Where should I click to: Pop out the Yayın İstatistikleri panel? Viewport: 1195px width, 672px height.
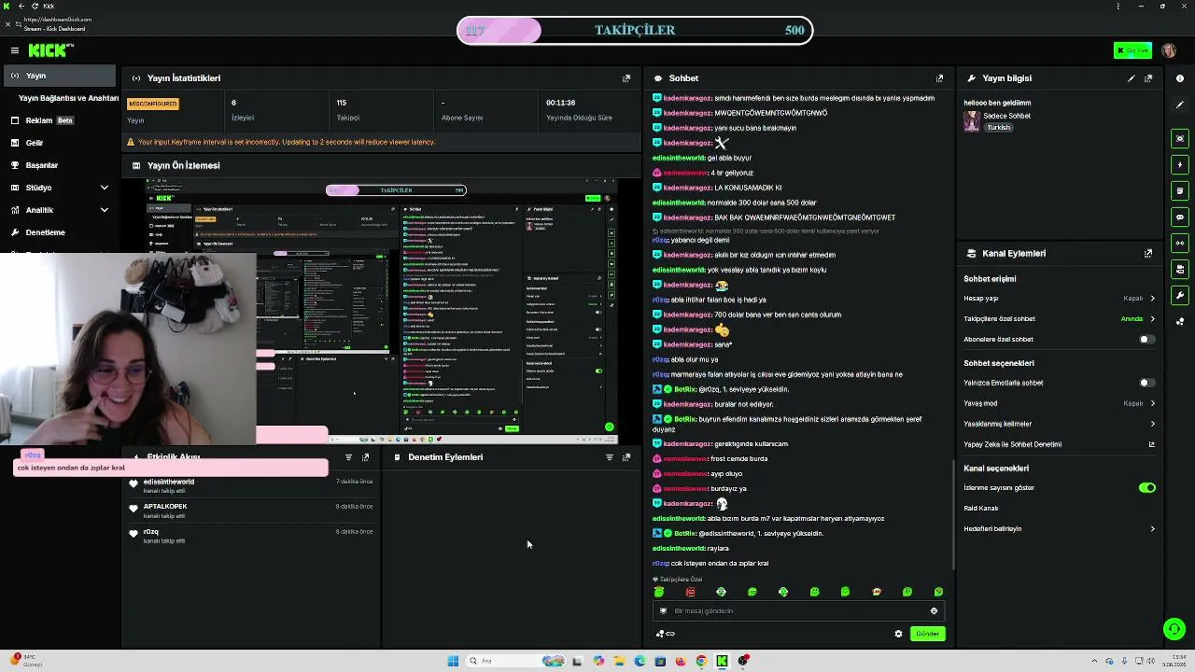click(626, 78)
